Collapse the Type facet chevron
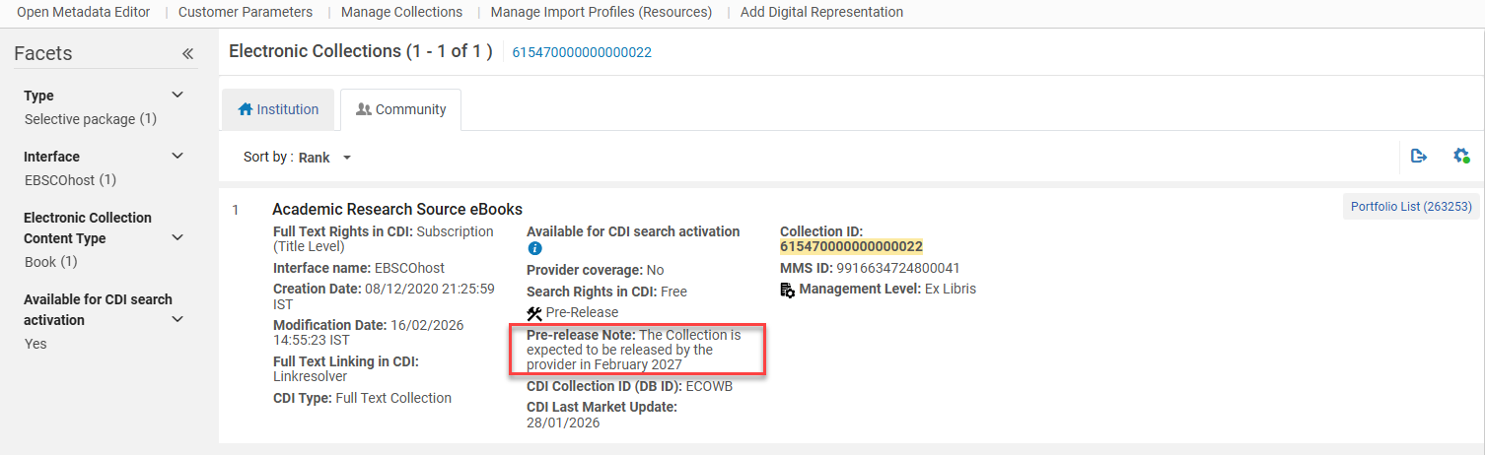 point(177,96)
